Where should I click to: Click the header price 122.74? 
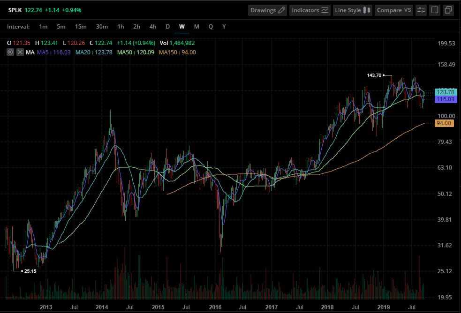point(33,10)
